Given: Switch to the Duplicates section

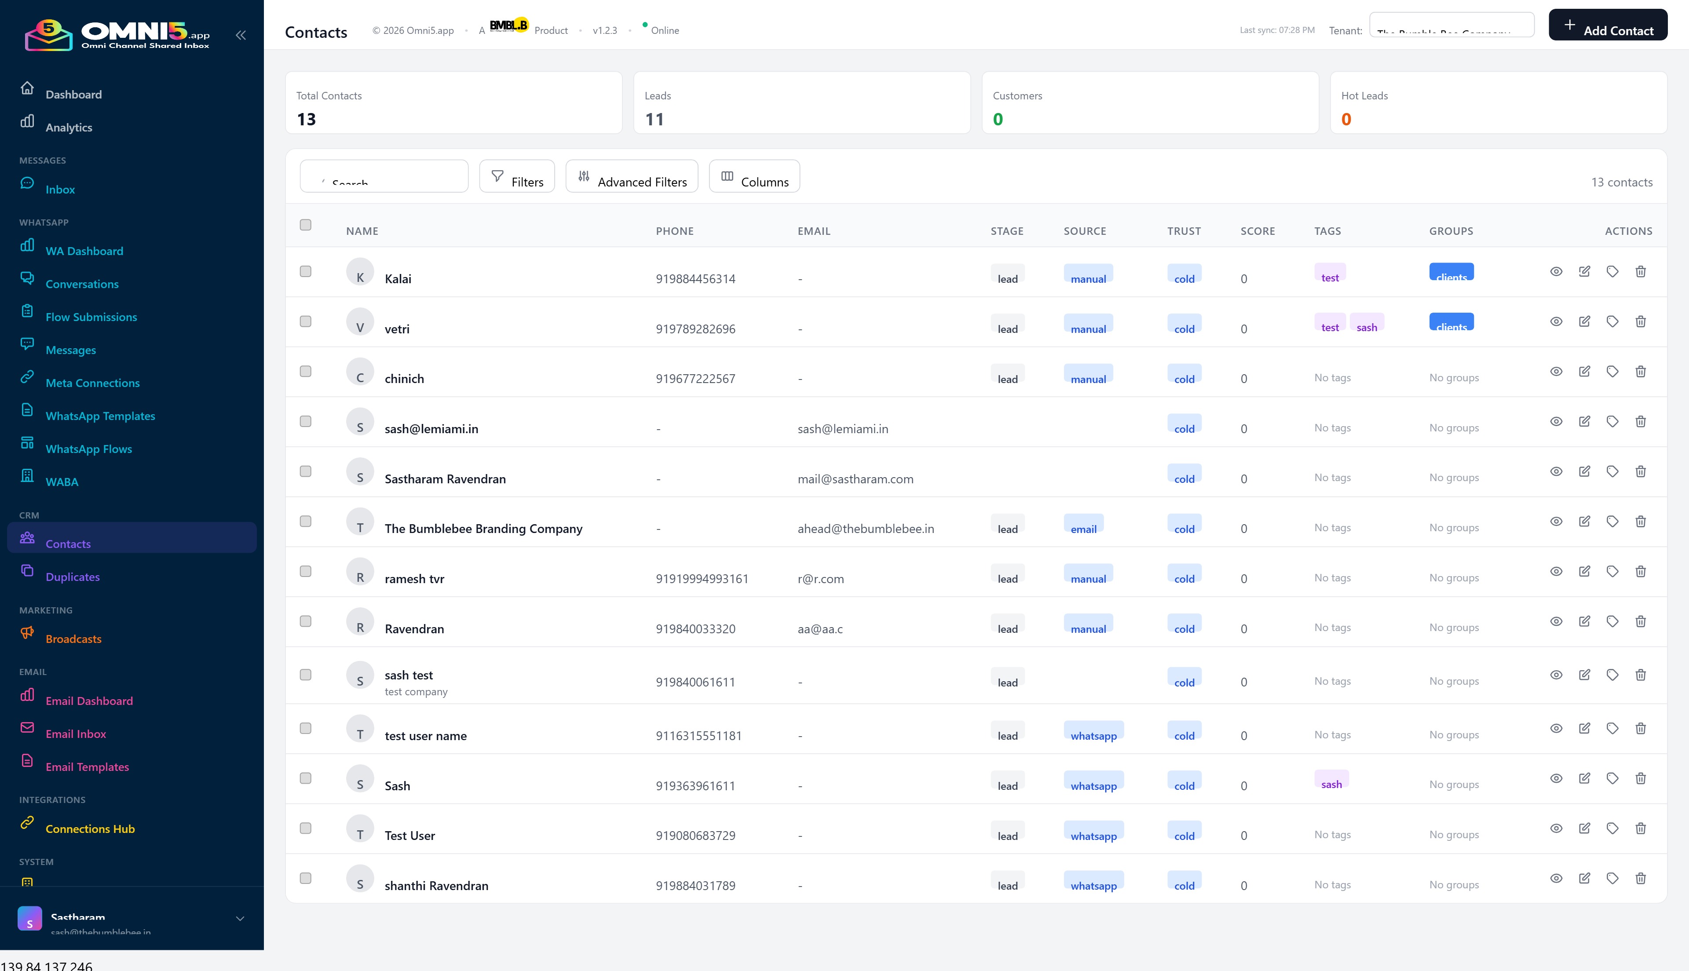Looking at the screenshot, I should (72, 576).
